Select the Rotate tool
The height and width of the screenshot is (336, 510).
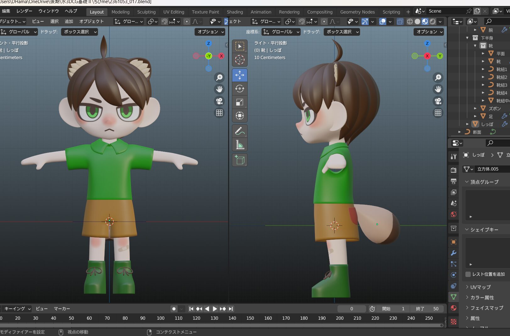pyautogui.click(x=240, y=89)
